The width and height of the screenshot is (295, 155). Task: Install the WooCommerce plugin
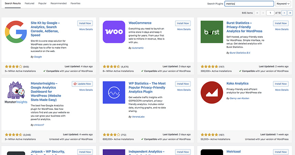point(183,23)
